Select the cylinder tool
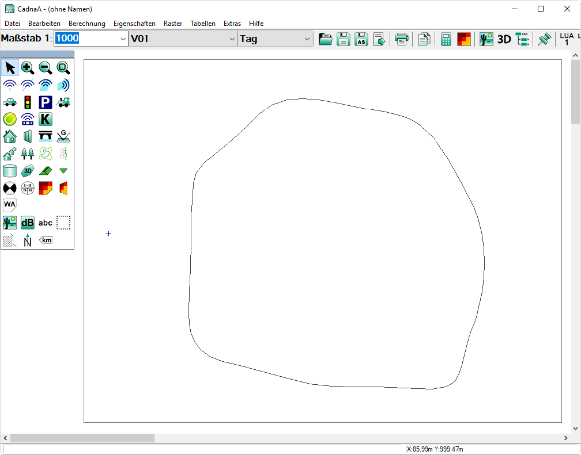 click(10, 171)
